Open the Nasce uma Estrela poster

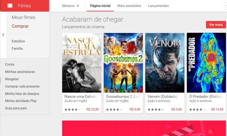coord(82,63)
